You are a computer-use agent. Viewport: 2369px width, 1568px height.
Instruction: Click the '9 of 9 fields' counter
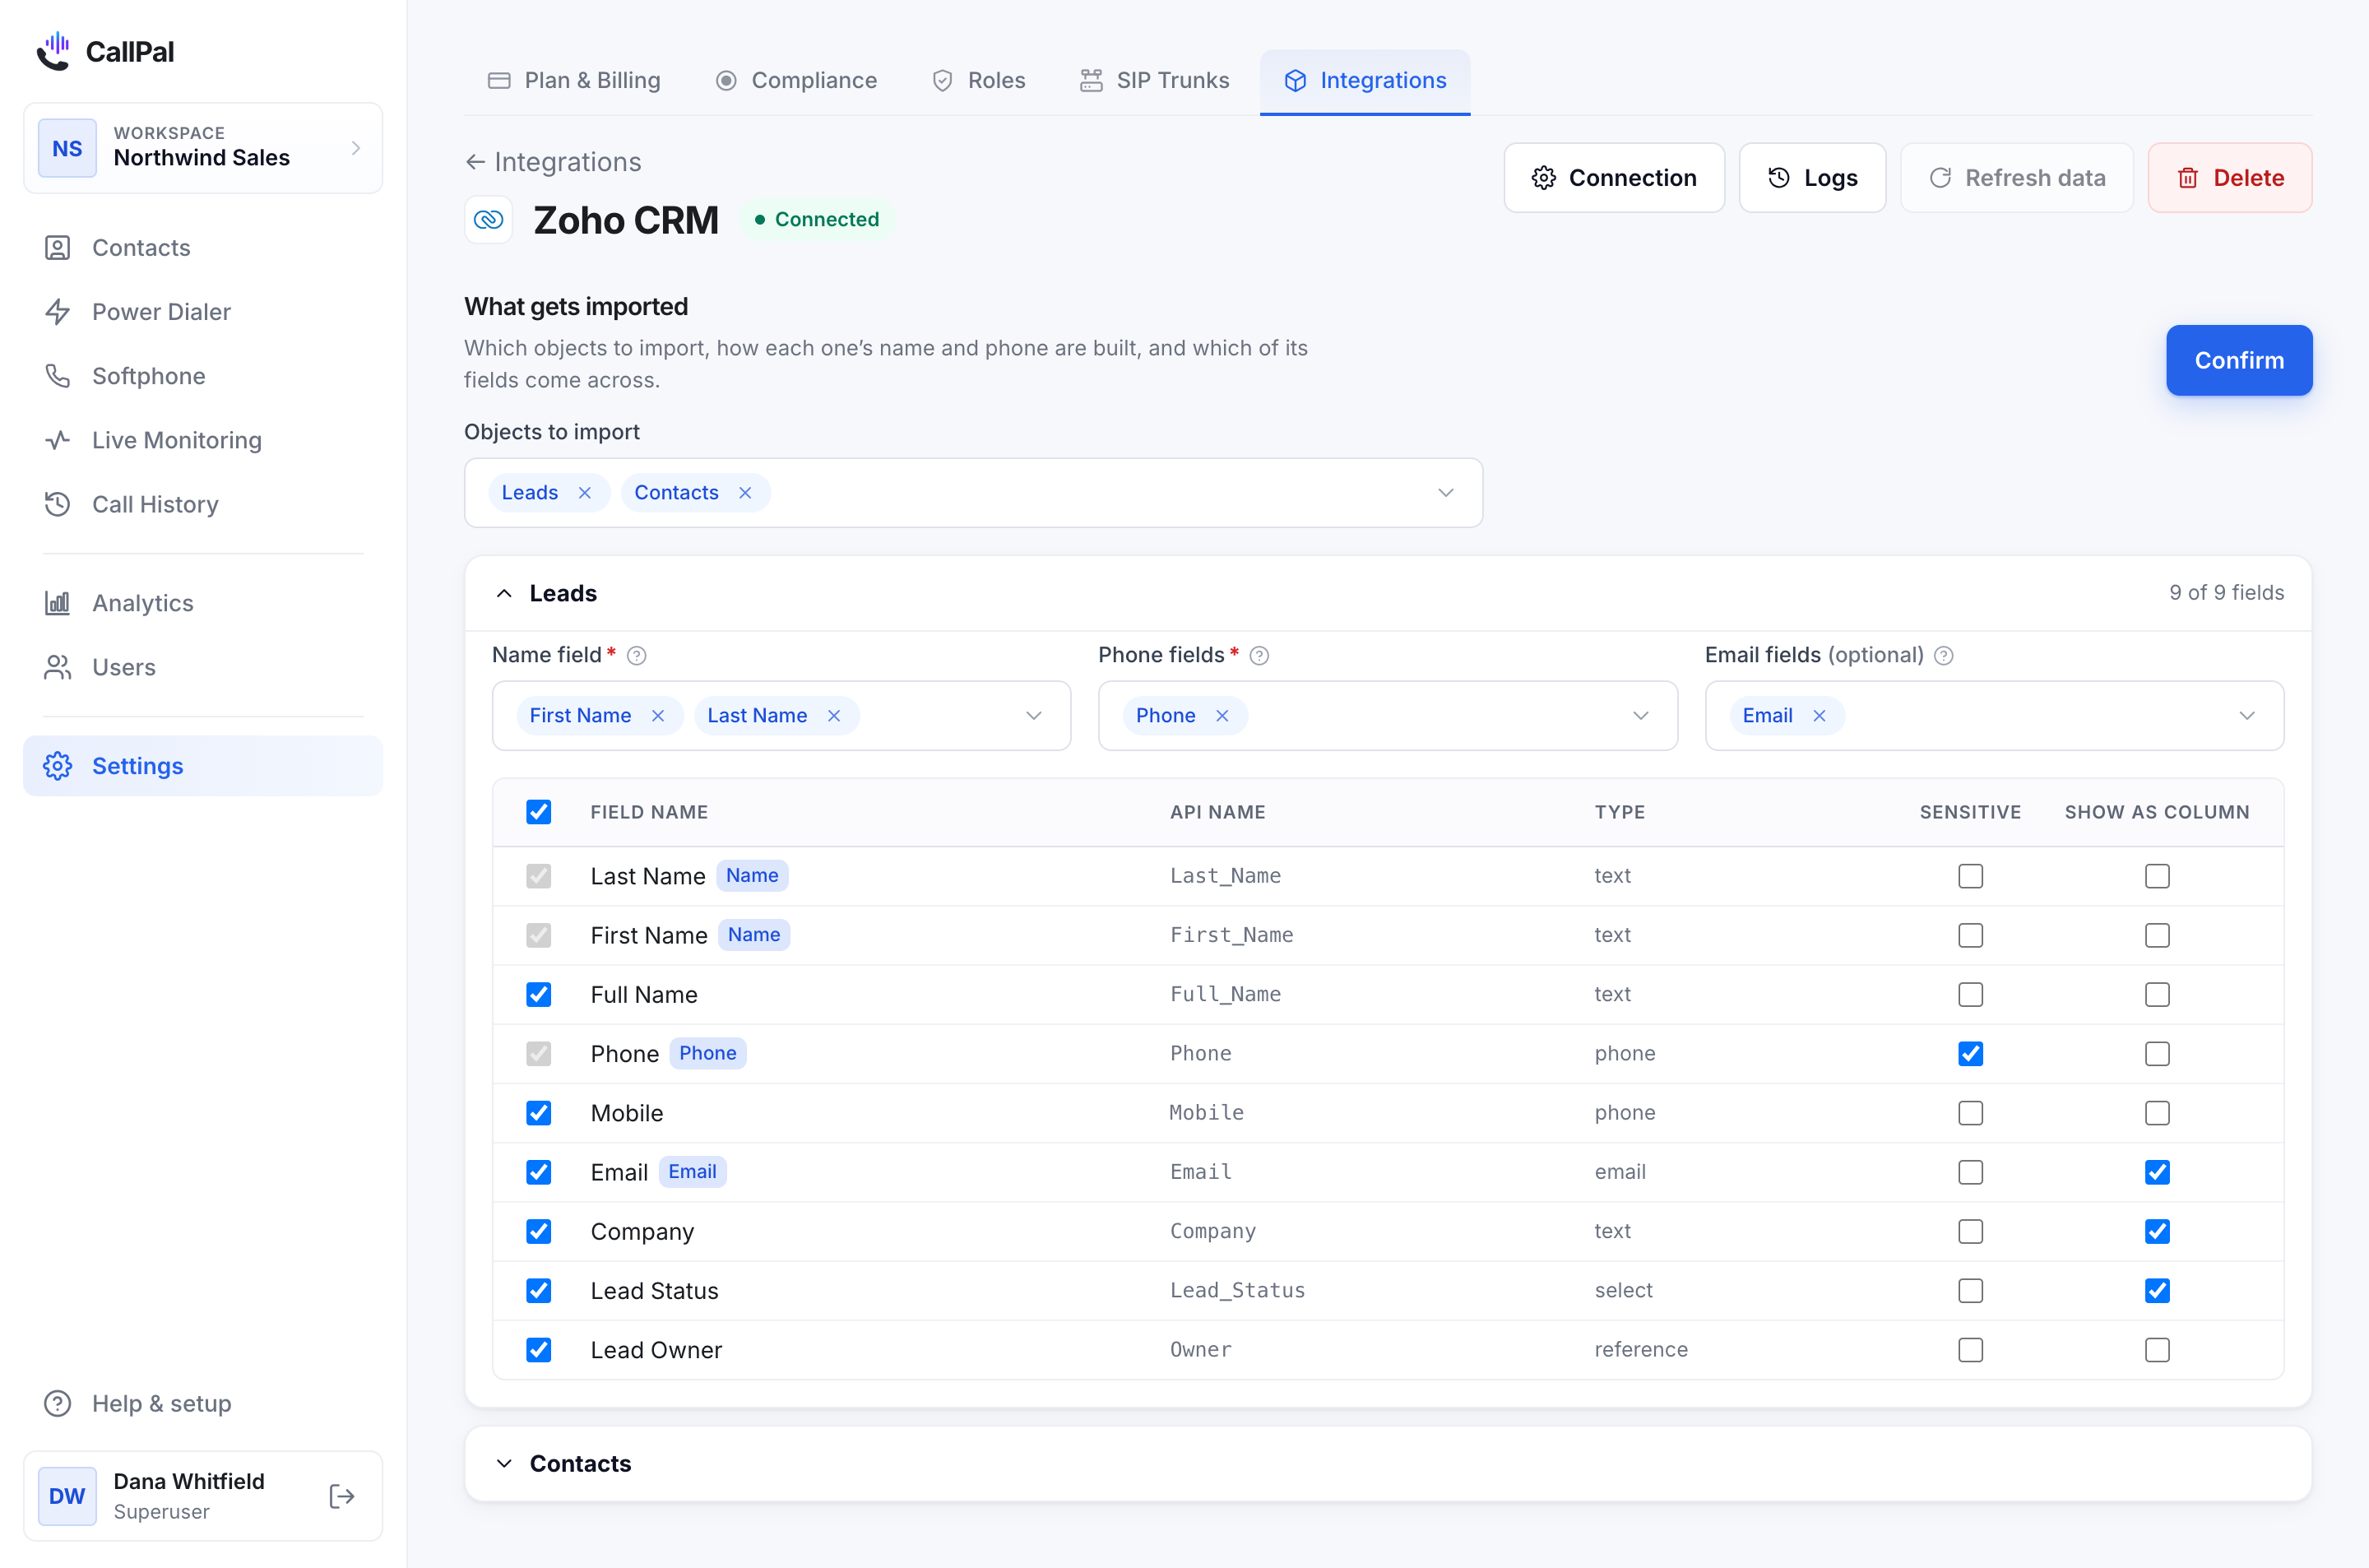pos(2226,593)
